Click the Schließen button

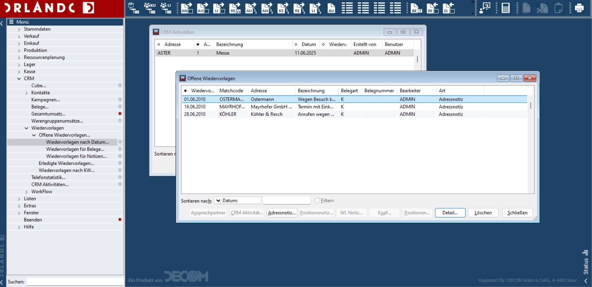pyautogui.click(x=517, y=213)
